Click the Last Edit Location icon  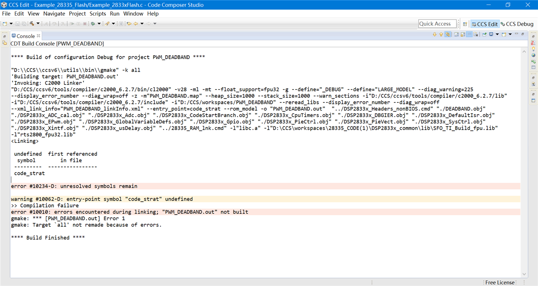point(129,24)
